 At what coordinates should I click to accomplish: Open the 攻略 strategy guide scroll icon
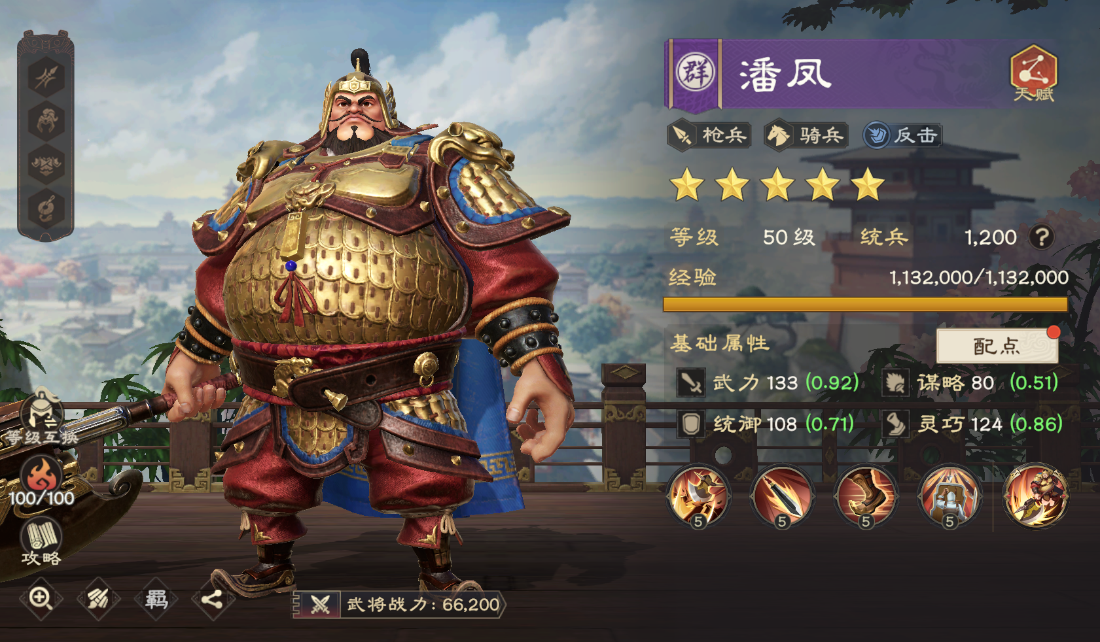[41, 543]
